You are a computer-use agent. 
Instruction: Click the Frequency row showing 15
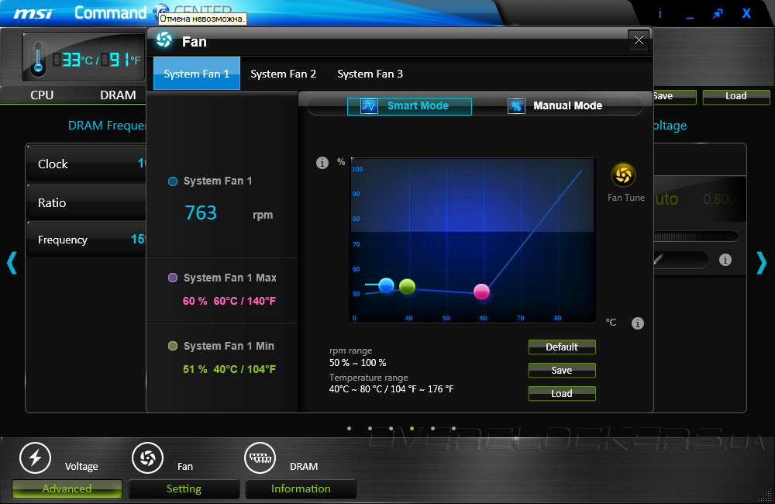85,240
